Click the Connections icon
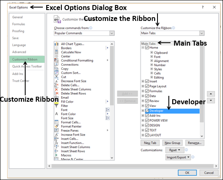Viewport: 223px width, 180px height. [56, 64]
